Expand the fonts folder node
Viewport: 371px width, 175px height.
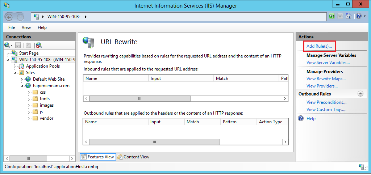pyautogui.click(x=29, y=99)
